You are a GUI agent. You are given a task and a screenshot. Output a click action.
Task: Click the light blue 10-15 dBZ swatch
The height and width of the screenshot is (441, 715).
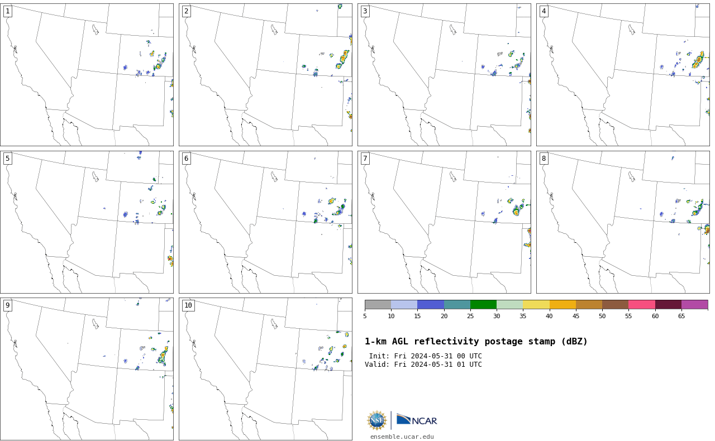(x=404, y=305)
